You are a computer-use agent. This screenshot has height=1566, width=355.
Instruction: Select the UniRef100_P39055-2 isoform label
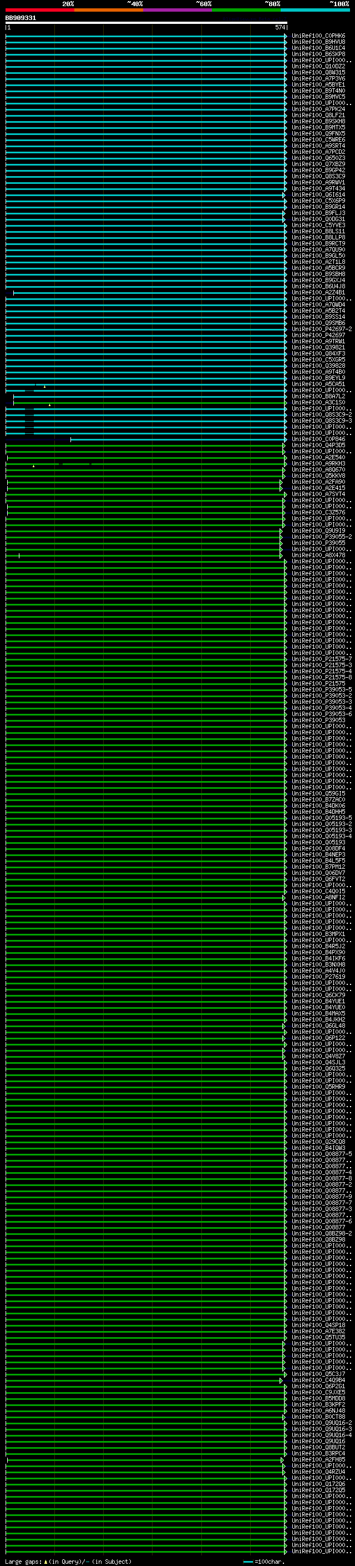[322, 537]
